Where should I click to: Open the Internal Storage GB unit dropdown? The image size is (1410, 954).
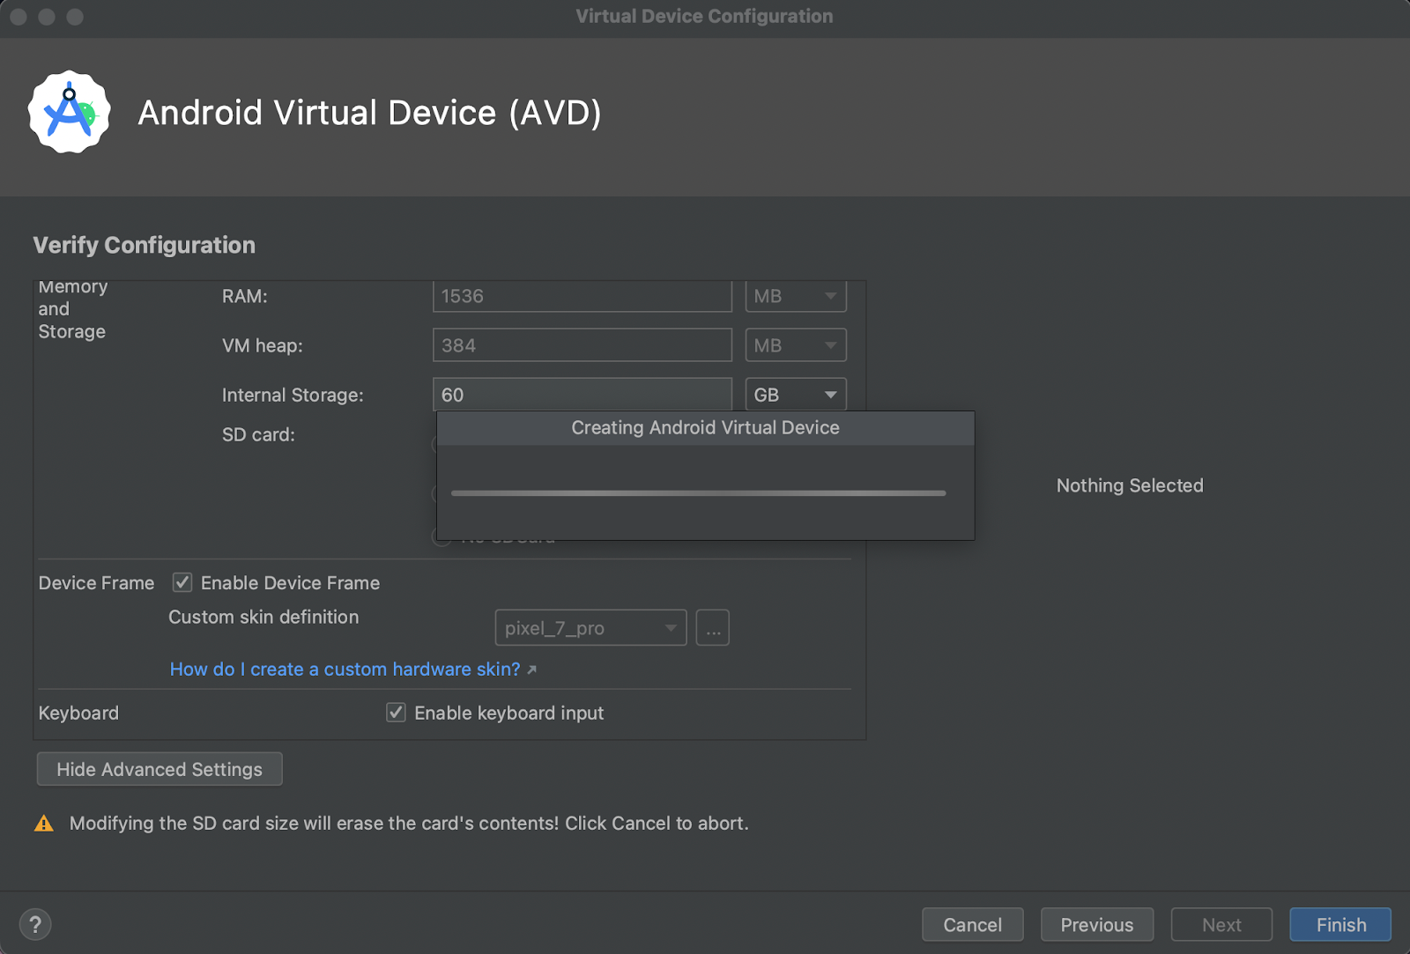pos(796,395)
